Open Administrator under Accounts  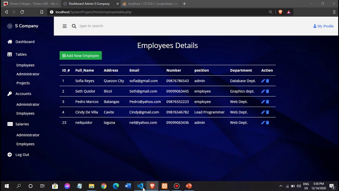point(28,105)
